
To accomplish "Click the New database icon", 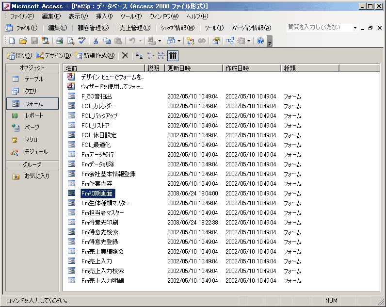I will click(x=11, y=41).
